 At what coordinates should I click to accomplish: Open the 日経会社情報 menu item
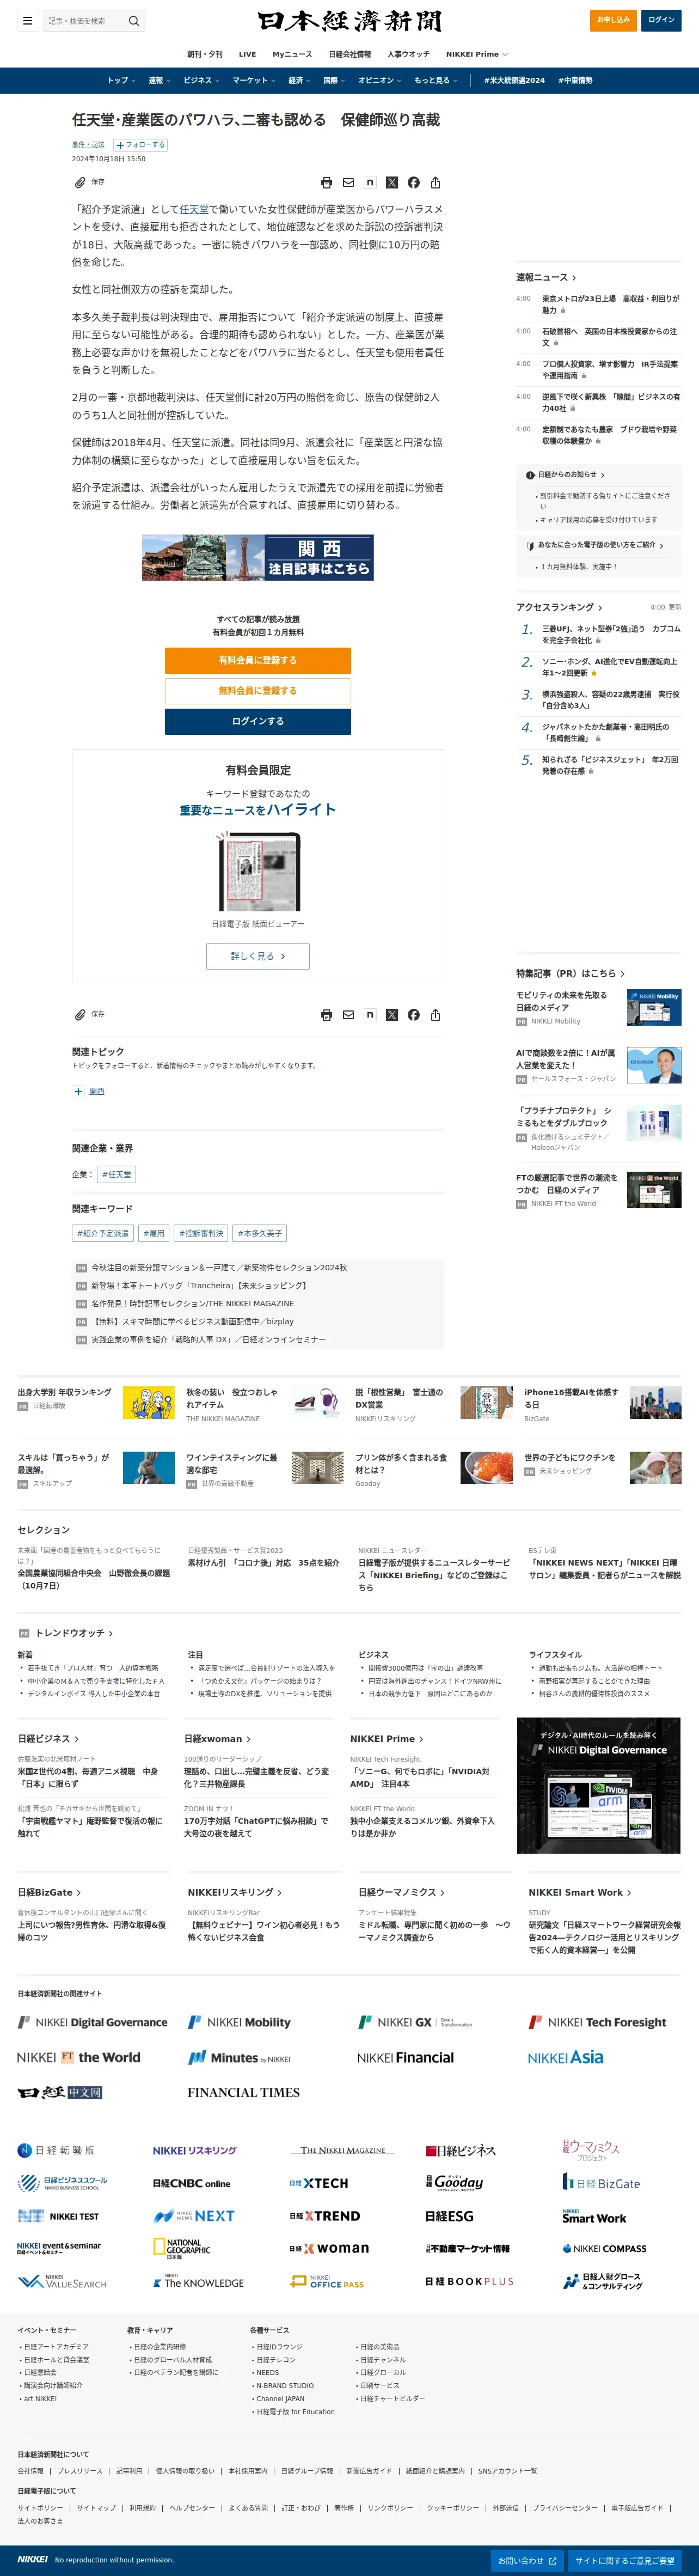click(350, 54)
